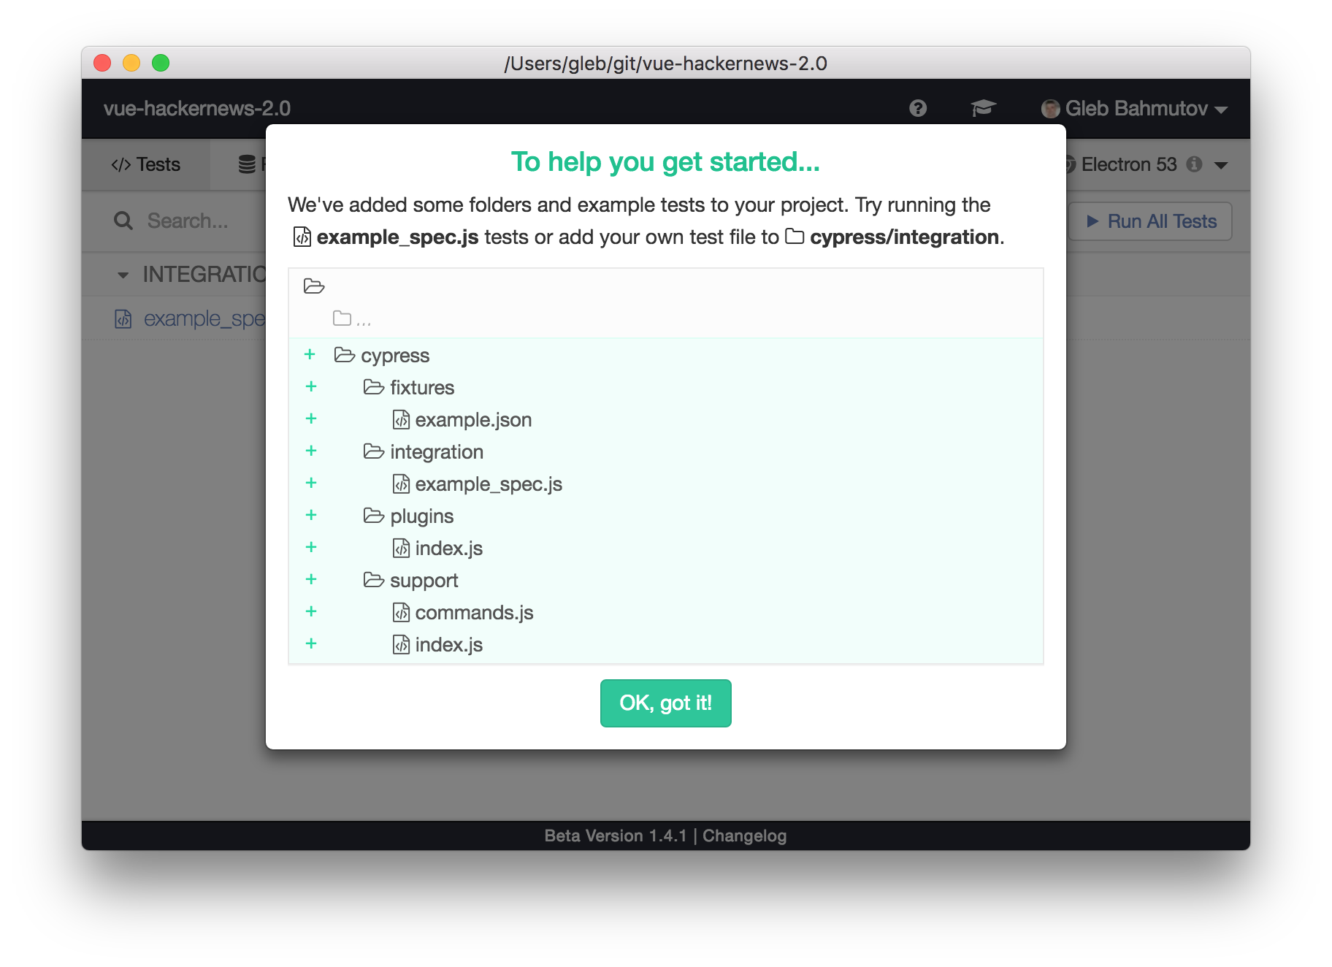Click the integration folder icon
This screenshot has width=1332, height=967.
pos(374,451)
